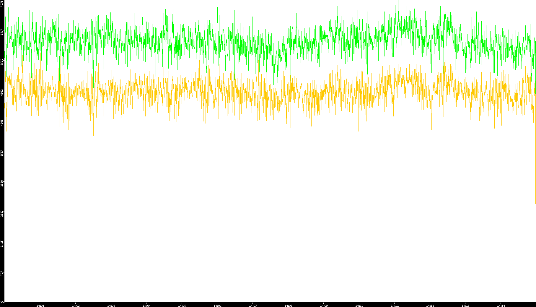Click the 3537 y-axis label

pos(2,153)
